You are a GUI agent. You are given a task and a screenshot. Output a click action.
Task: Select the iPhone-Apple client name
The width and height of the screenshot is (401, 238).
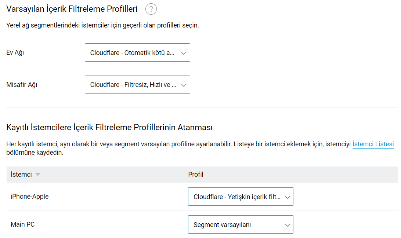(x=30, y=197)
